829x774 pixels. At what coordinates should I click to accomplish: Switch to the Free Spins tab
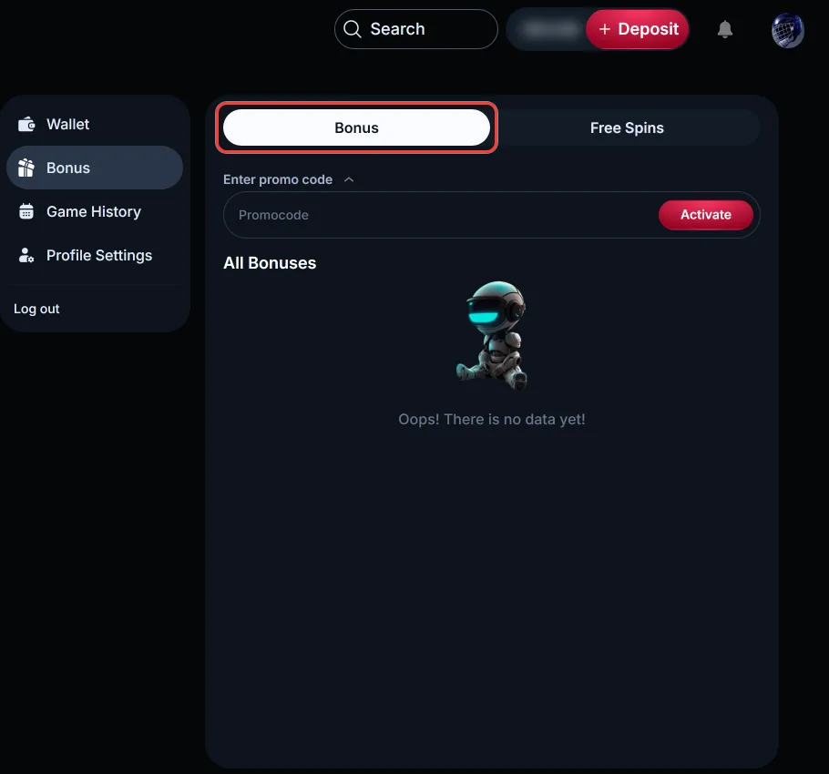627,127
